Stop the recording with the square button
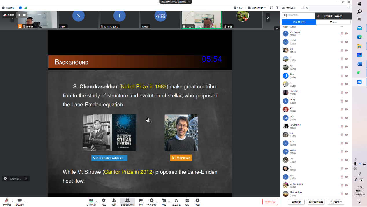Screen dimensions: 367x207 click(25, 15)
